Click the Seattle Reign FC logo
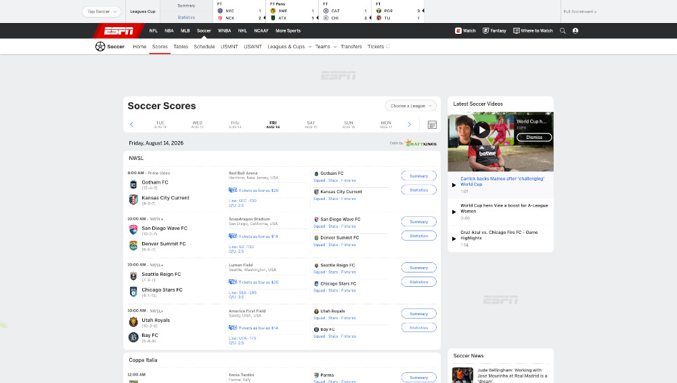Viewport: 677px width, 383px height. pyautogui.click(x=133, y=276)
